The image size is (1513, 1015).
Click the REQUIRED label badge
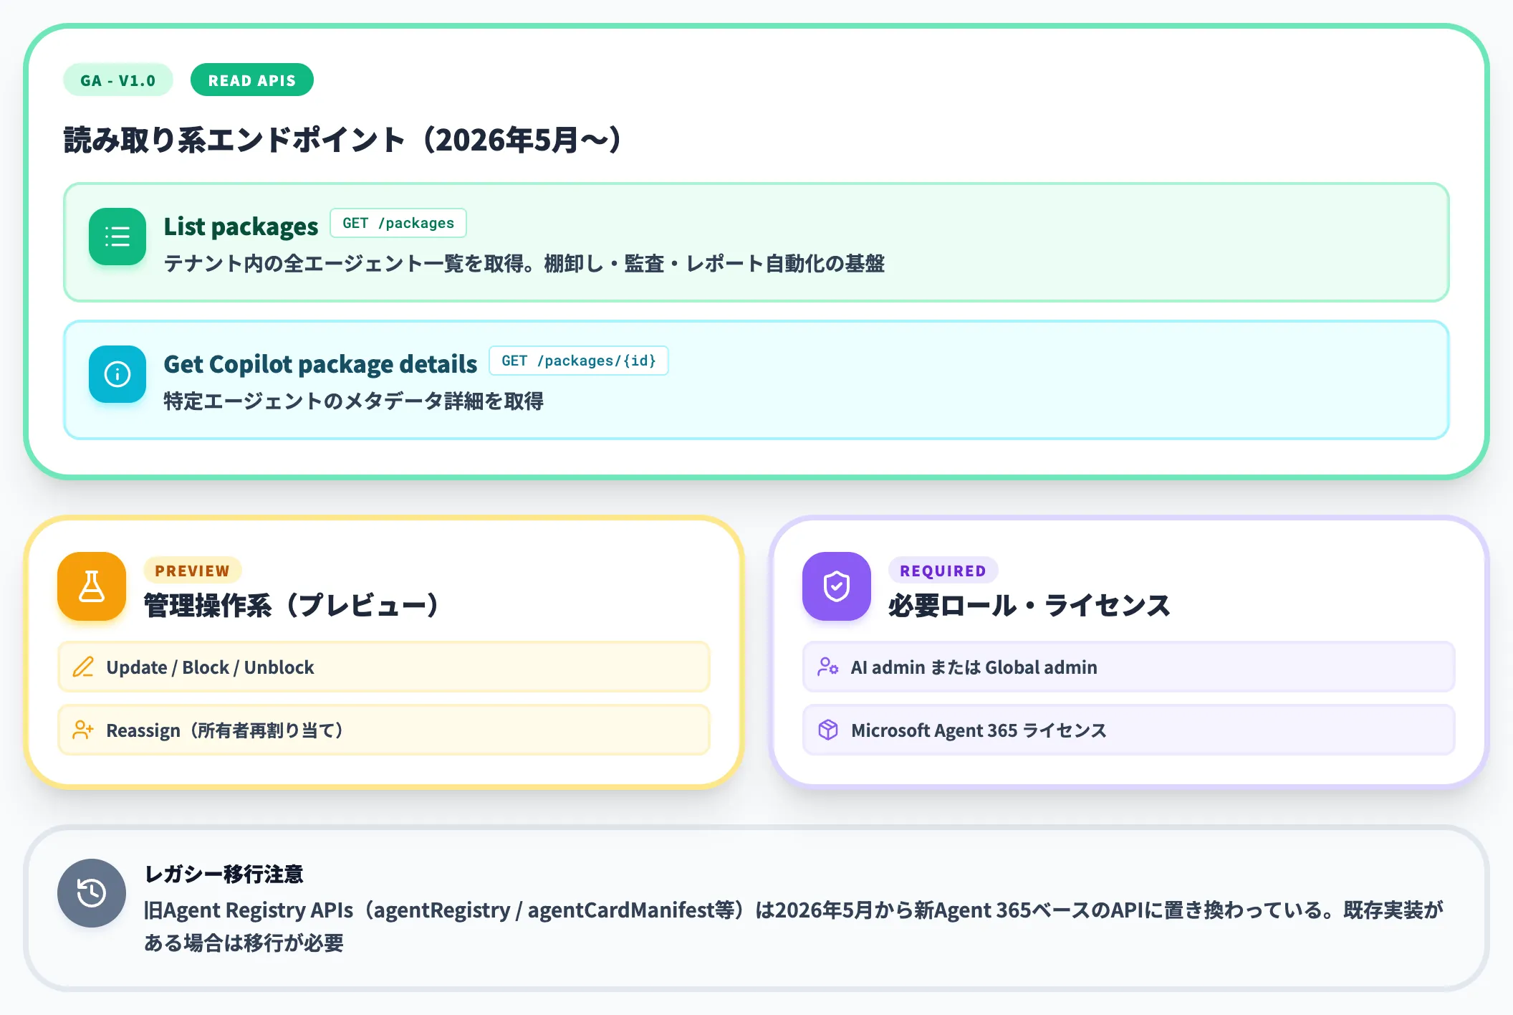[943, 571]
